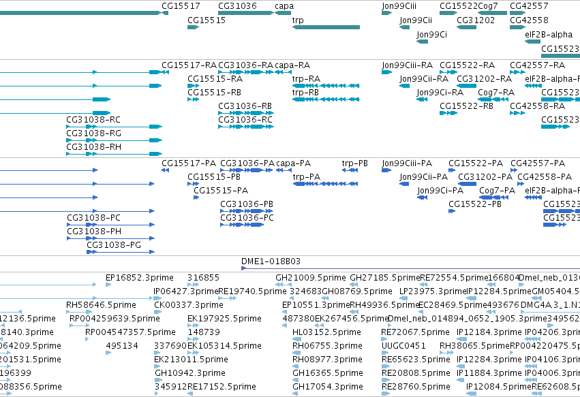Open EST GH27185.5prime
Viewport: 580px width, 397px height.
[x=384, y=278]
